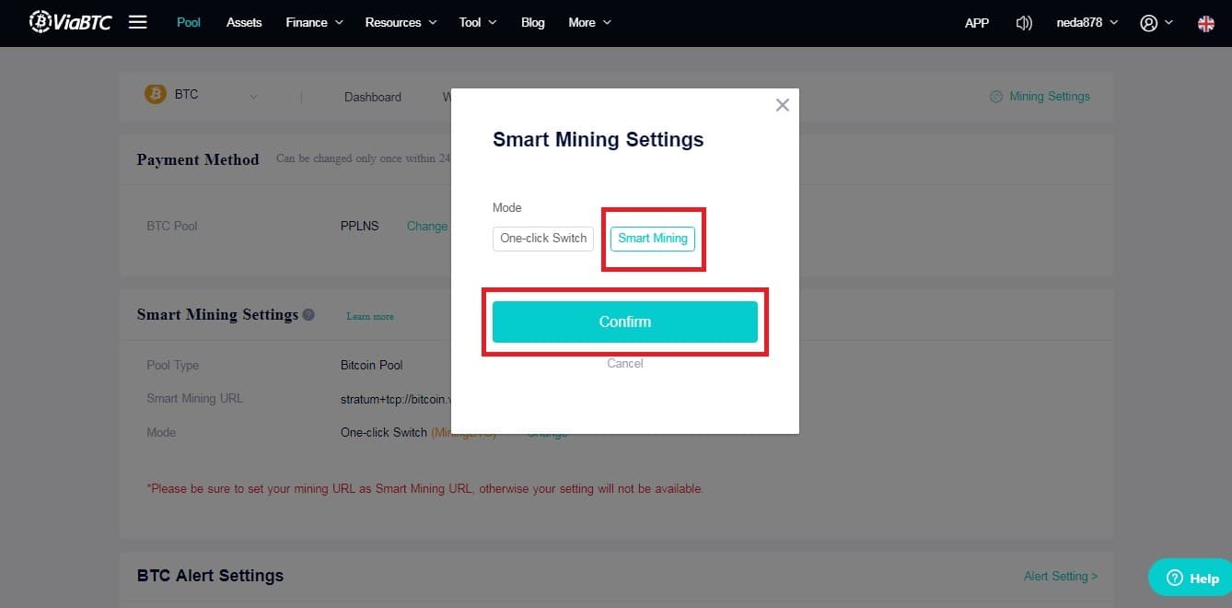Select the Smart Mining mode
The width and height of the screenshot is (1232, 608).
click(653, 238)
